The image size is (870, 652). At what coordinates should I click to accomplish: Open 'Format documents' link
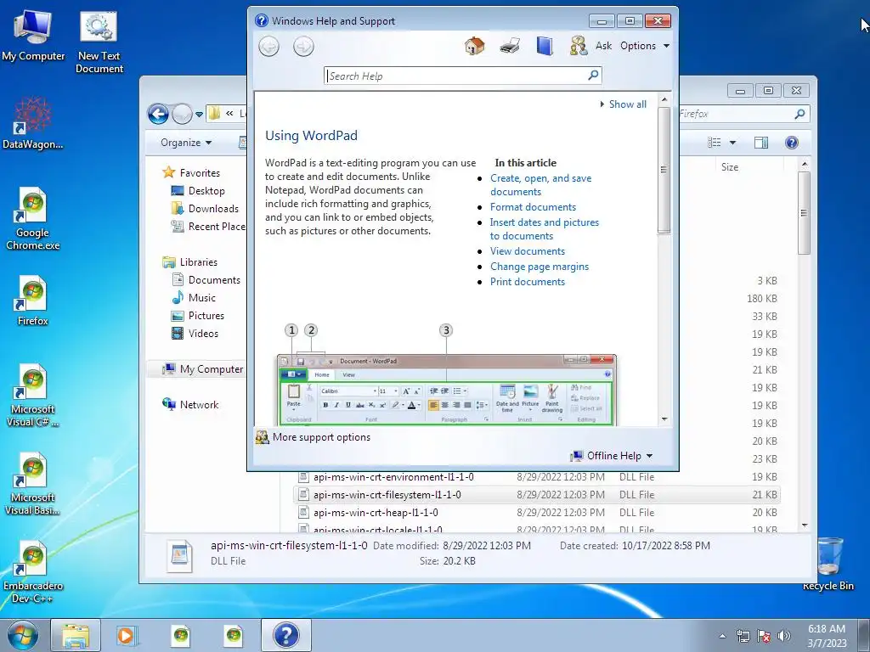point(534,207)
